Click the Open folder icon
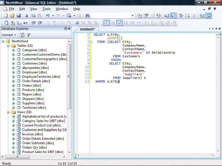The width and height of the screenshot is (222, 166). click(12, 16)
